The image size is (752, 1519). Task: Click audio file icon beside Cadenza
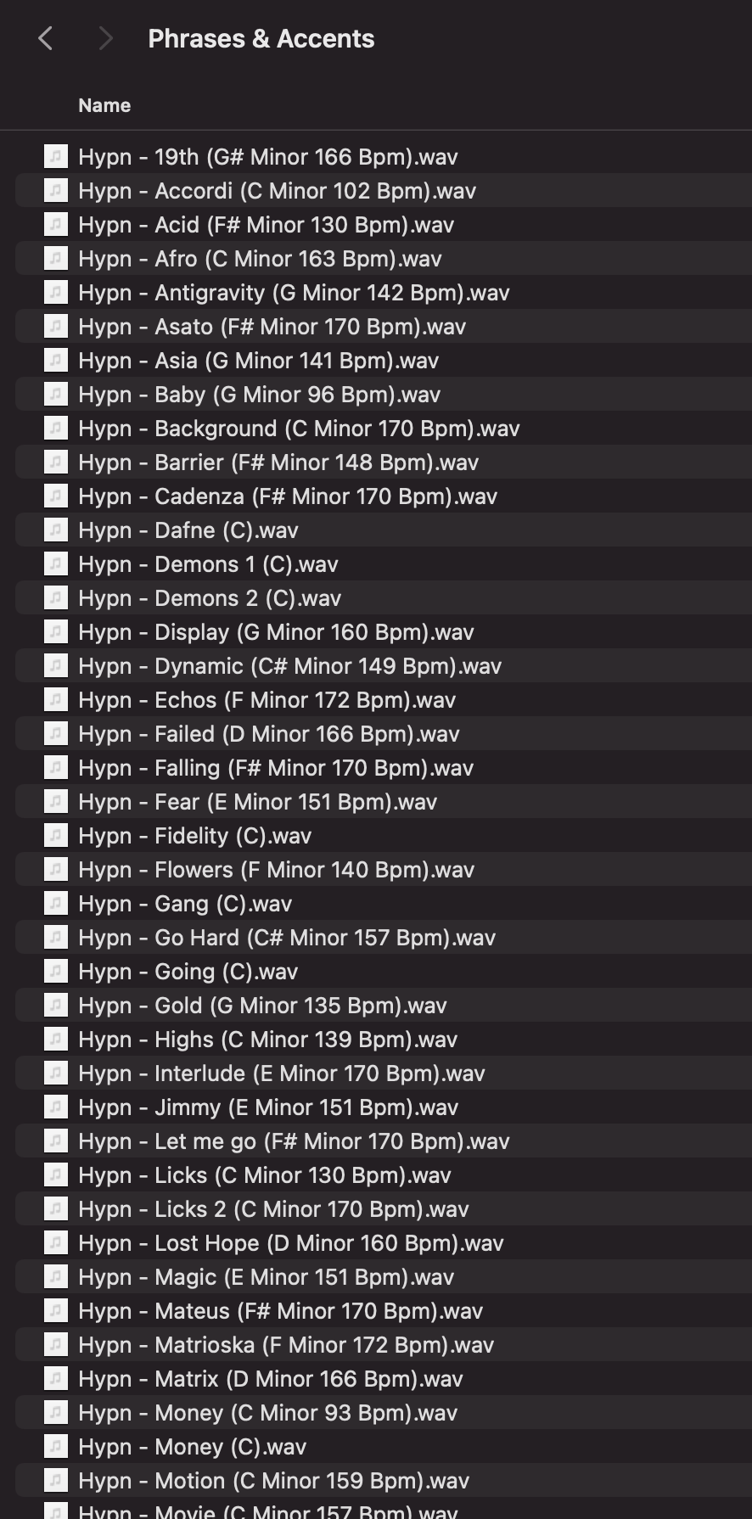[x=56, y=496]
